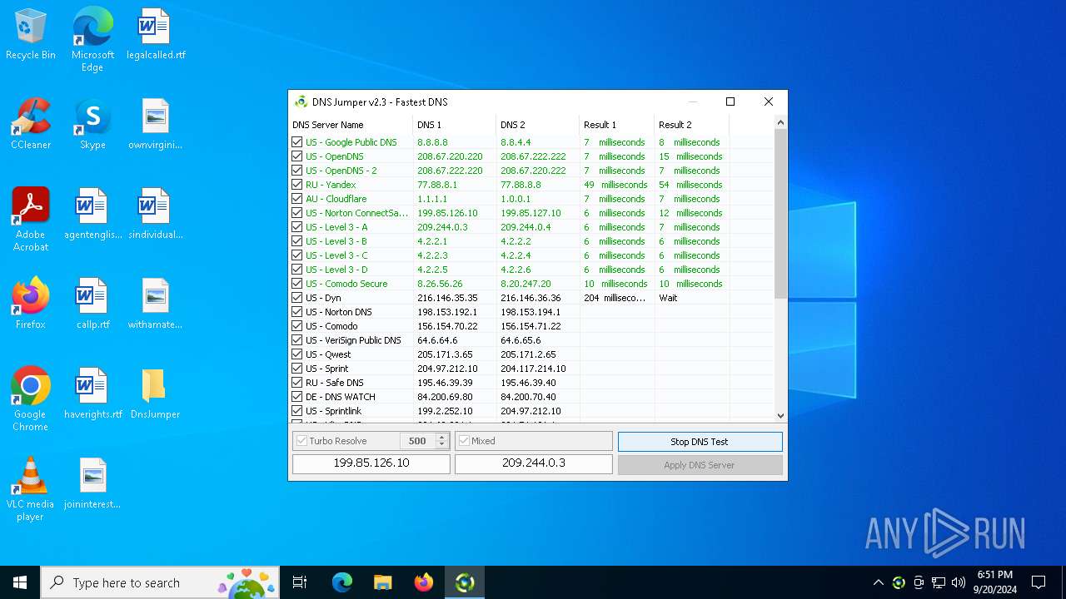
Task: Select the joininterest... image file icon
Action: click(92, 483)
